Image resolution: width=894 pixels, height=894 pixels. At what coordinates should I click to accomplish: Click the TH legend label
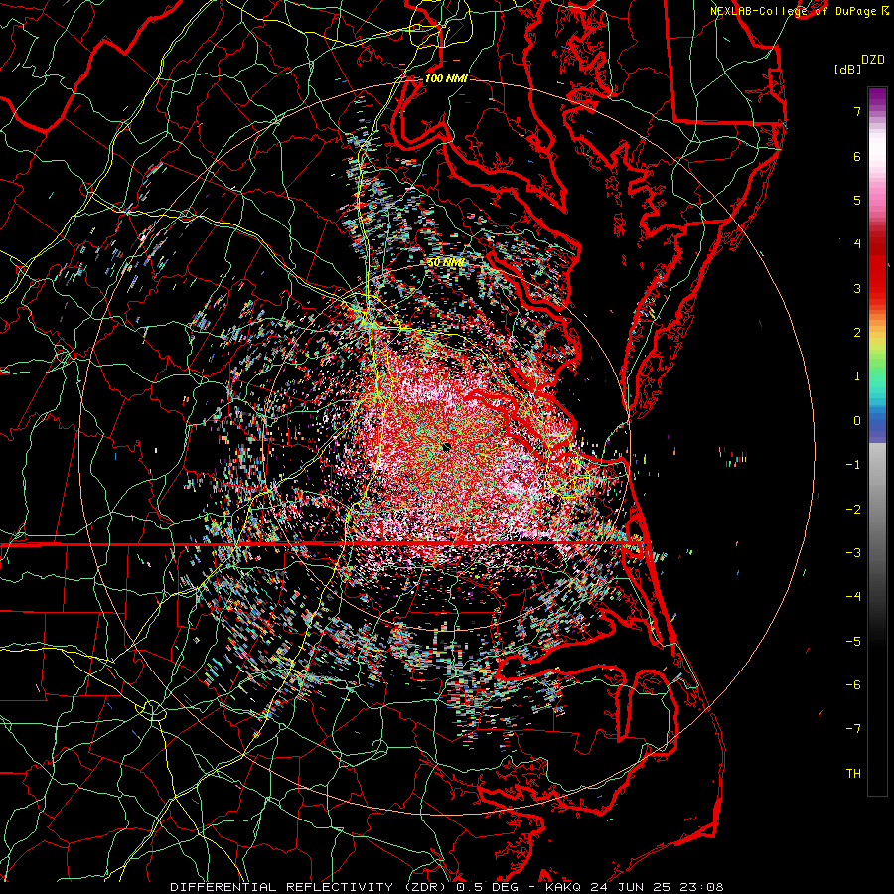853,774
